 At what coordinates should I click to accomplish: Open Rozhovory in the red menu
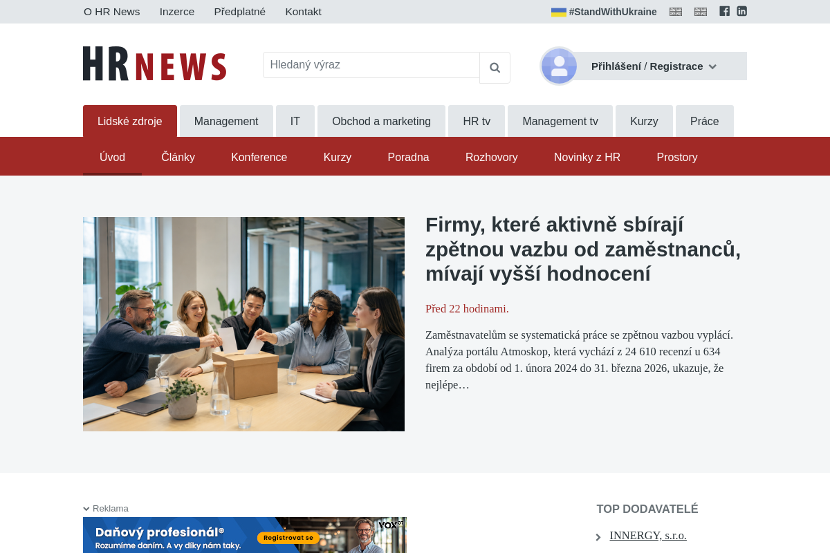(492, 157)
